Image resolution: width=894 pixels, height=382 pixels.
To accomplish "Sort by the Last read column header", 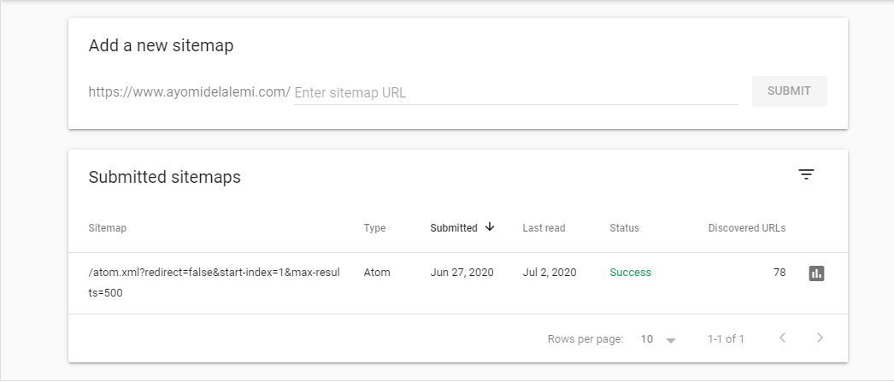I will pos(544,228).
